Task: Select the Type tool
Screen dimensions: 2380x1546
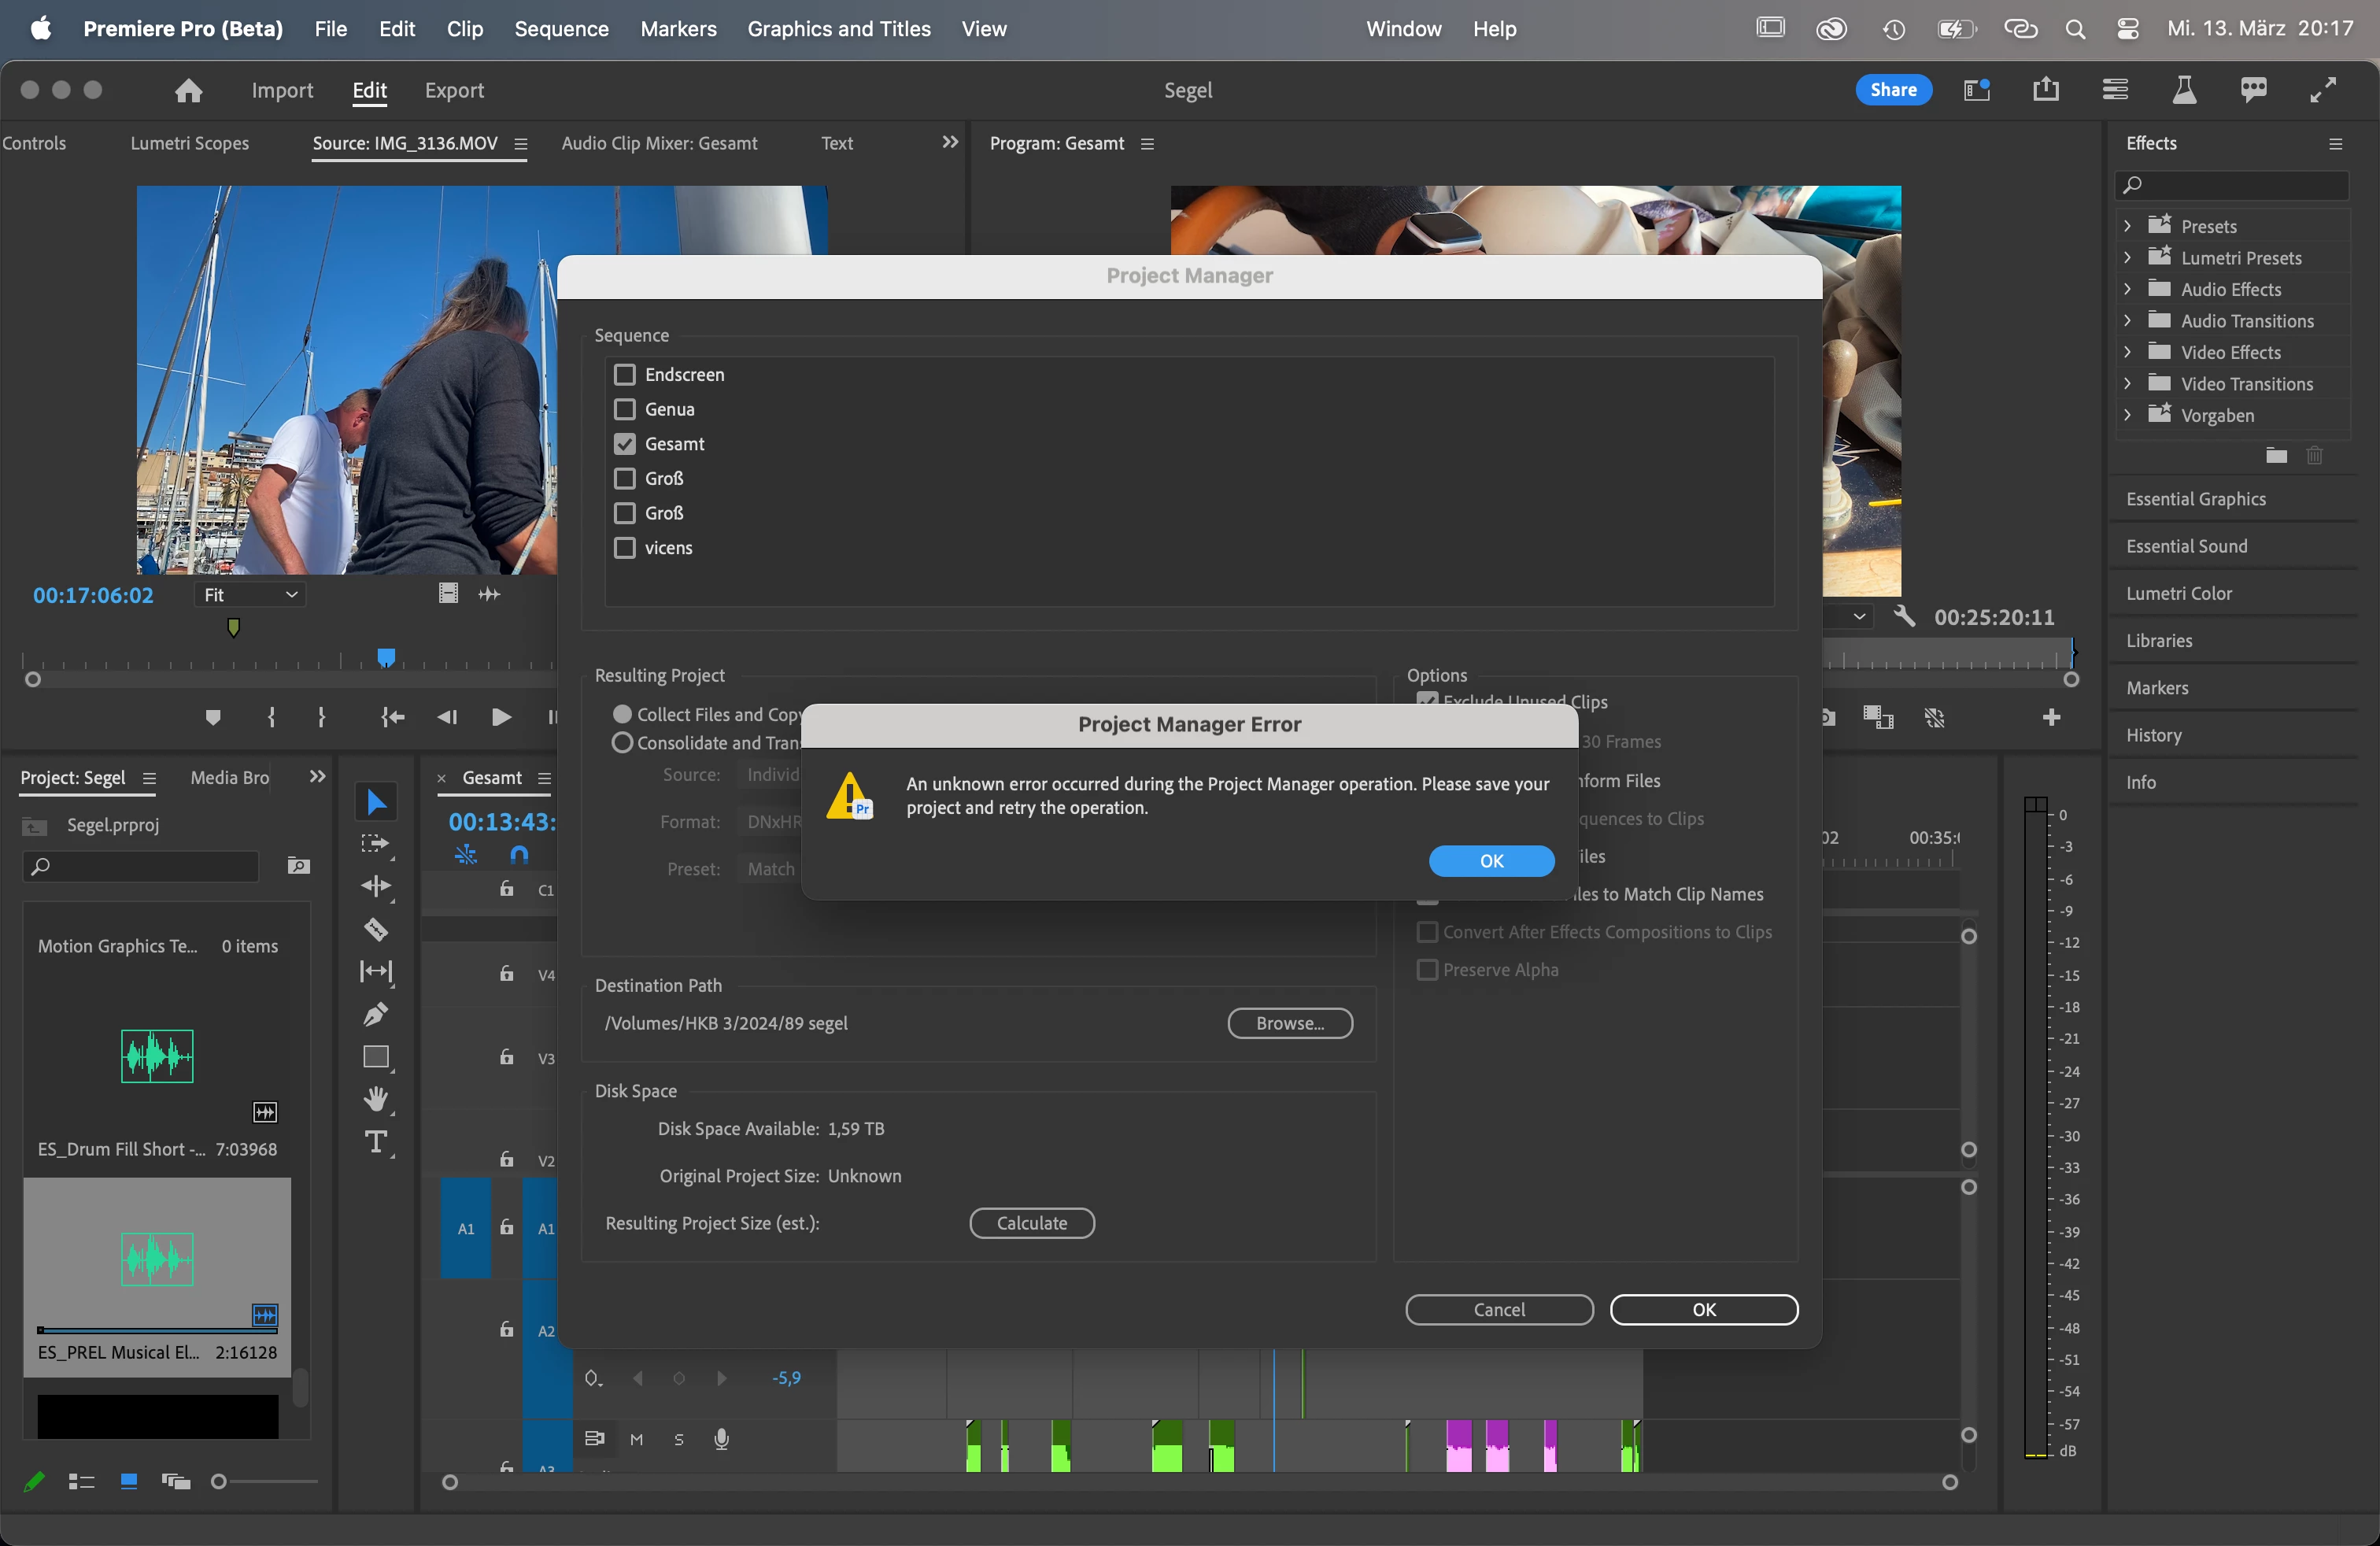Action: (x=376, y=1142)
